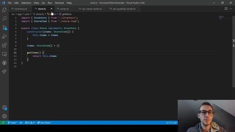Click the store.ts breadcrumb segment
235x132 pixels.
pyautogui.click(x=38, y=14)
